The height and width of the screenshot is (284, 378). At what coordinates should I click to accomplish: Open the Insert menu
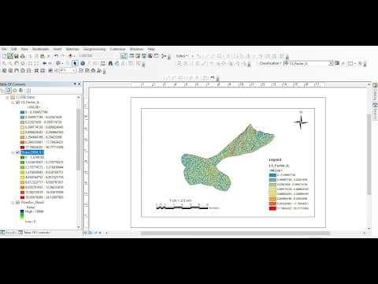tap(57, 49)
